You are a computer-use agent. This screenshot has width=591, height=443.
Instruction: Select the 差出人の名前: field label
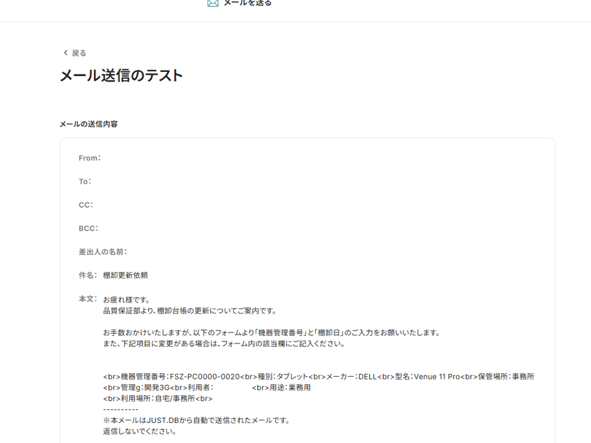(103, 252)
